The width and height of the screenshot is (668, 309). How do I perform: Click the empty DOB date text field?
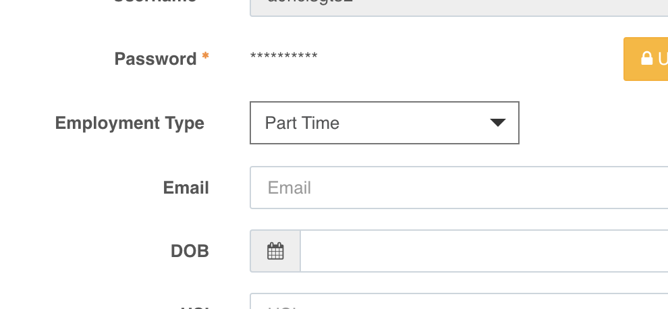click(x=484, y=251)
